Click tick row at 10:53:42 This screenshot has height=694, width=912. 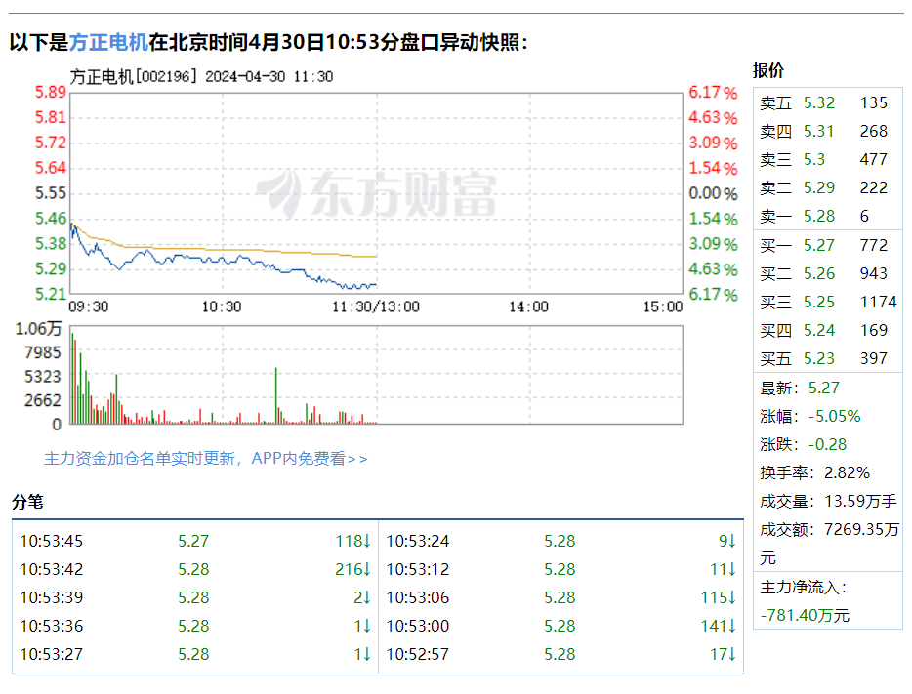tap(195, 570)
